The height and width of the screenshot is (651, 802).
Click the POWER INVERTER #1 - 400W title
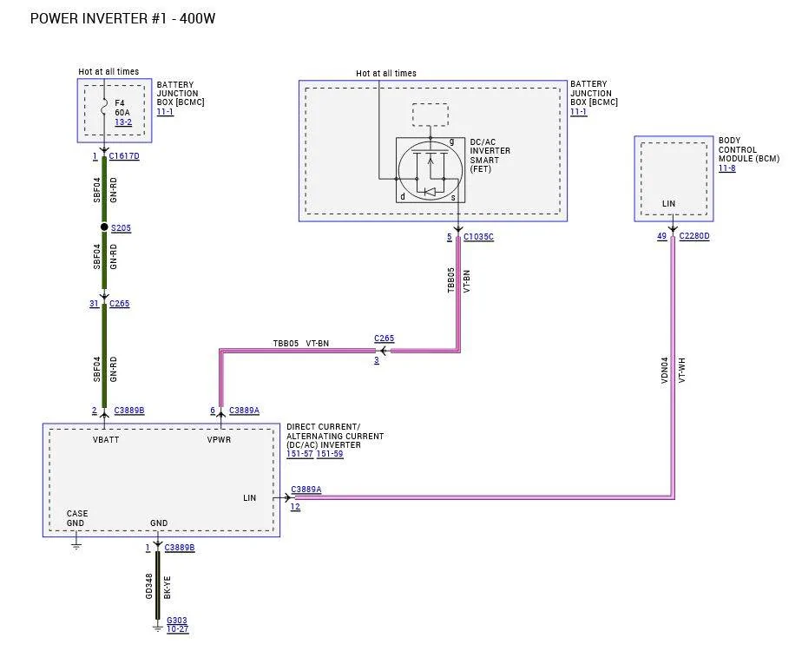pyautogui.click(x=122, y=18)
